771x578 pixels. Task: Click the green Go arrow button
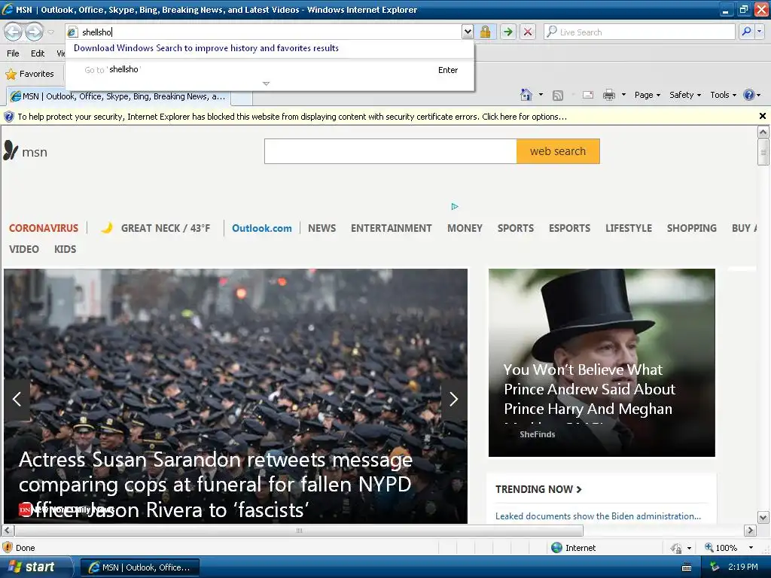point(508,32)
